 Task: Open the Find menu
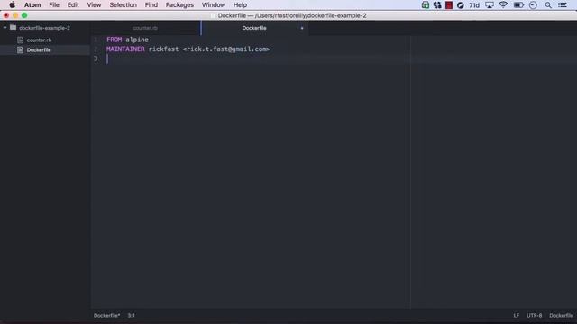pos(151,4)
